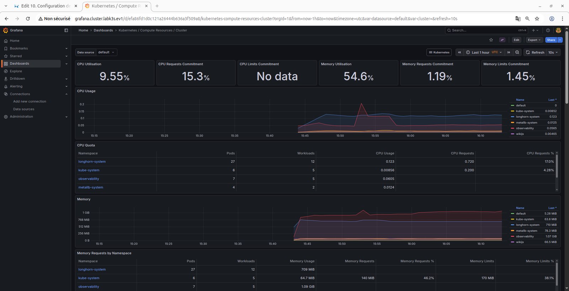Expand the Drilldown chevron

(x=67, y=79)
